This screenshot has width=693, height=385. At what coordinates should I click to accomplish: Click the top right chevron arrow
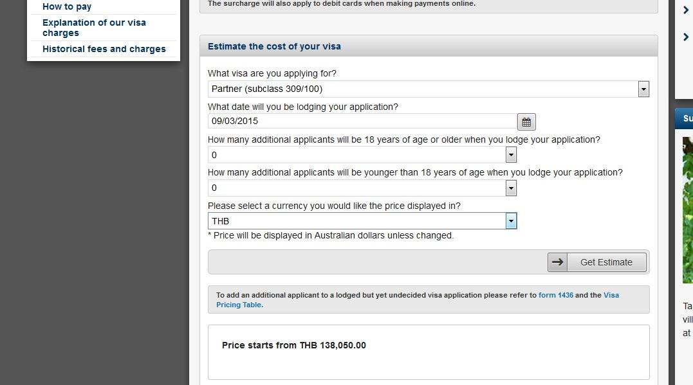pyautogui.click(x=686, y=10)
